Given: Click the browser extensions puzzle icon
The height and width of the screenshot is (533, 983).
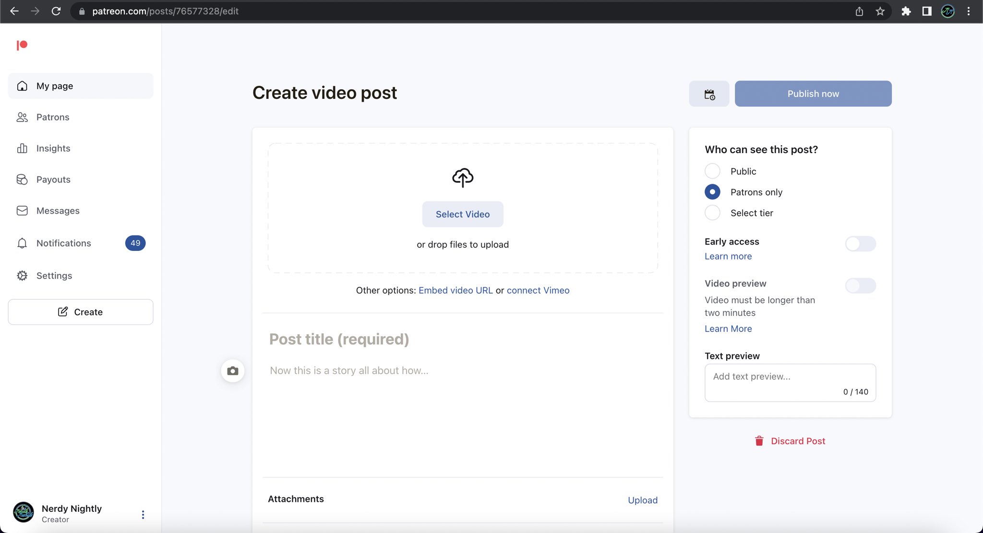Looking at the screenshot, I should pyautogui.click(x=906, y=11).
